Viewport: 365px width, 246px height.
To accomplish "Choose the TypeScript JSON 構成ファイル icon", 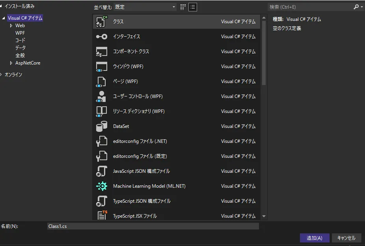I will tap(102, 201).
